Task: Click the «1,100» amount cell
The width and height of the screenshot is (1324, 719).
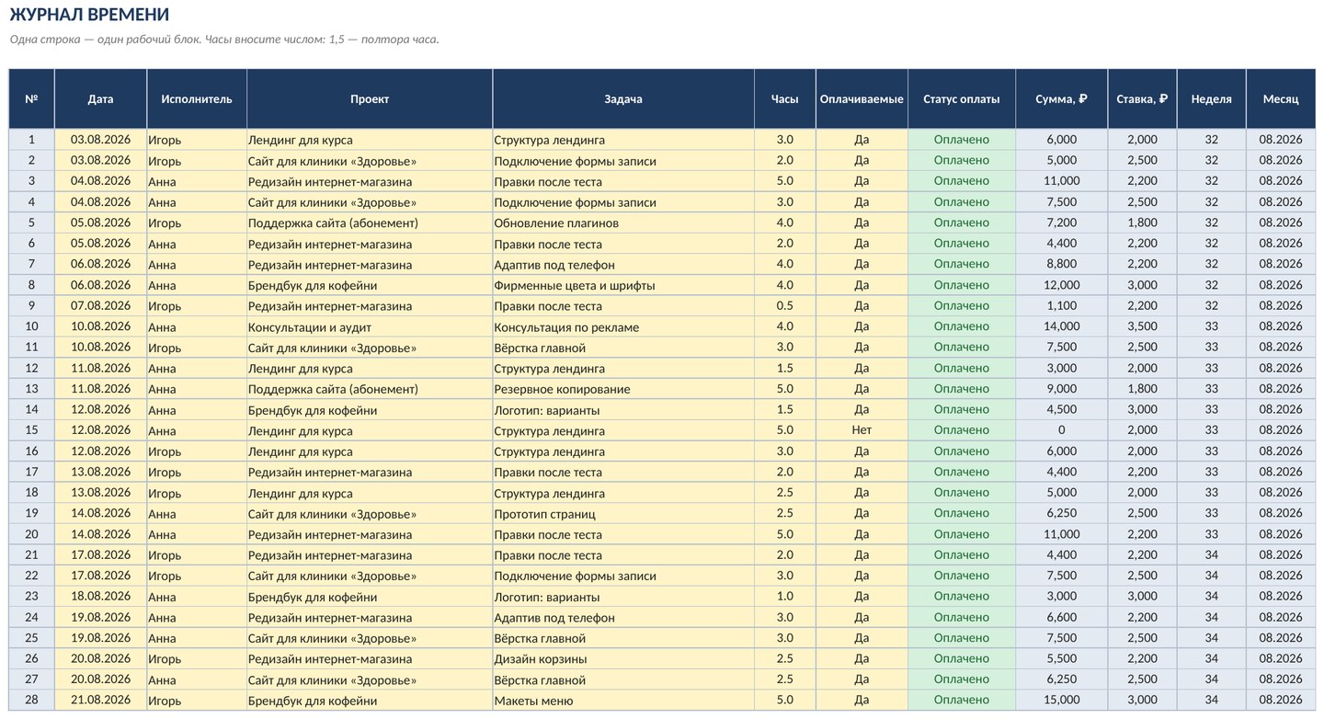Action: [1061, 305]
